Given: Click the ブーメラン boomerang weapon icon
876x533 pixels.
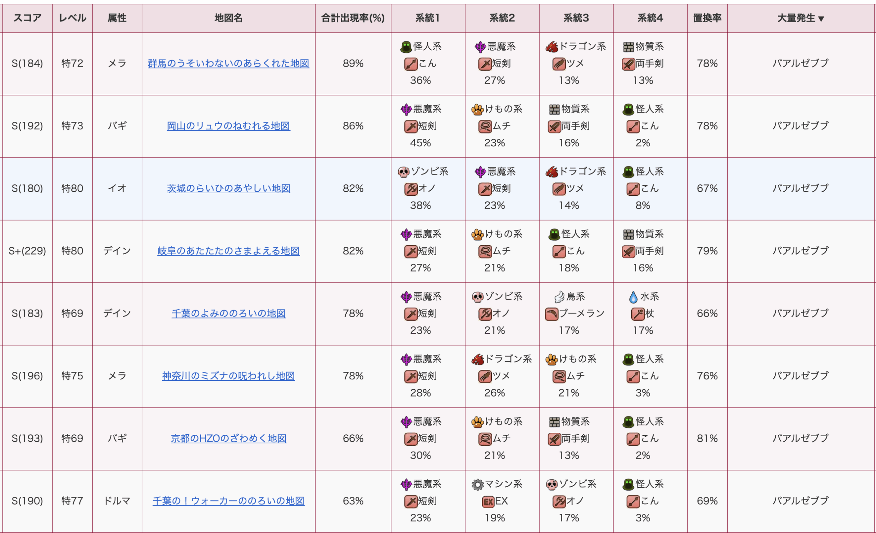Looking at the screenshot, I should [x=551, y=314].
